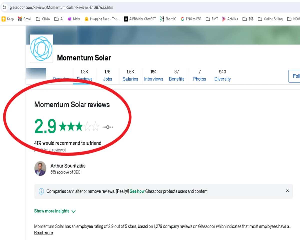Switch to the Salaries tab
300x240 pixels.
point(130,75)
